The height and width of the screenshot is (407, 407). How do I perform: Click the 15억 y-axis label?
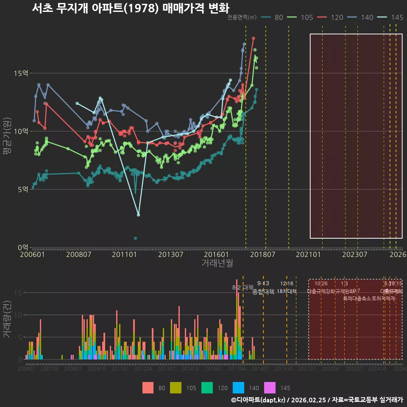21,73
